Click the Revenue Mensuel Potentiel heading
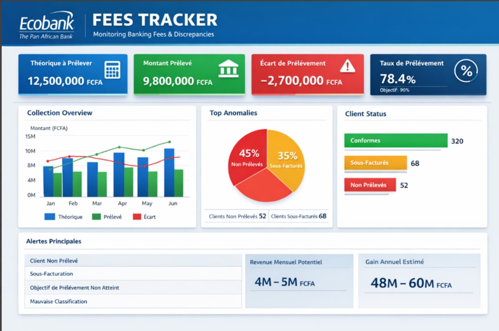The height and width of the screenshot is (331, 499). (x=286, y=262)
